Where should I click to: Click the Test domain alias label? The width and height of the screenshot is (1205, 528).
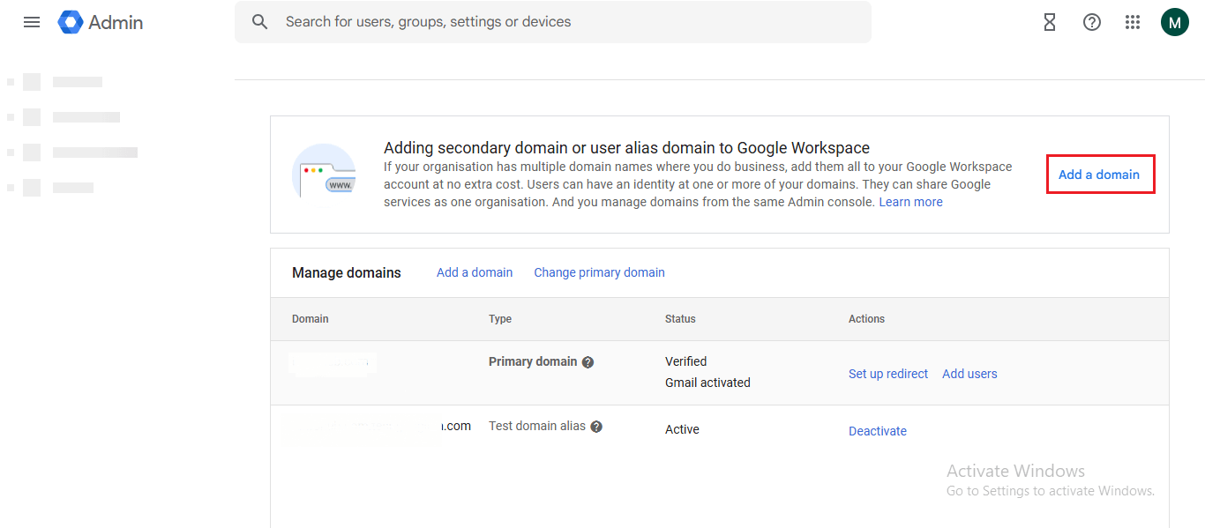click(x=537, y=426)
